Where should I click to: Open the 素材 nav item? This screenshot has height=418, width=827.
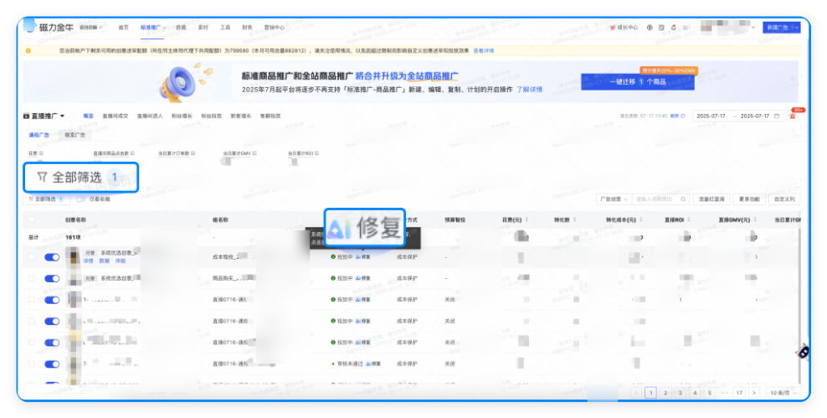coord(203,28)
